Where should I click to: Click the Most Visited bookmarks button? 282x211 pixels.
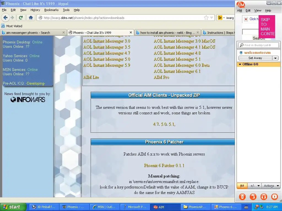click(x=12, y=26)
